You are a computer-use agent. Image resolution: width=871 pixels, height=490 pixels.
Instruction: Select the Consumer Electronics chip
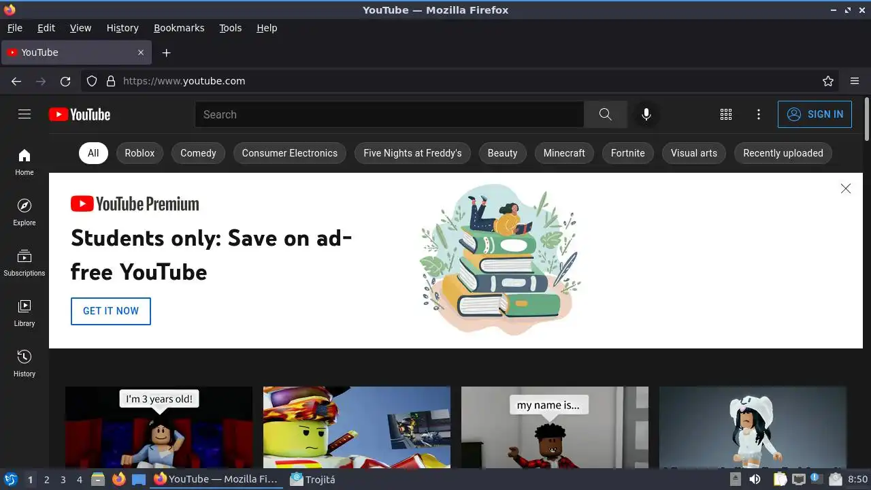click(x=290, y=153)
